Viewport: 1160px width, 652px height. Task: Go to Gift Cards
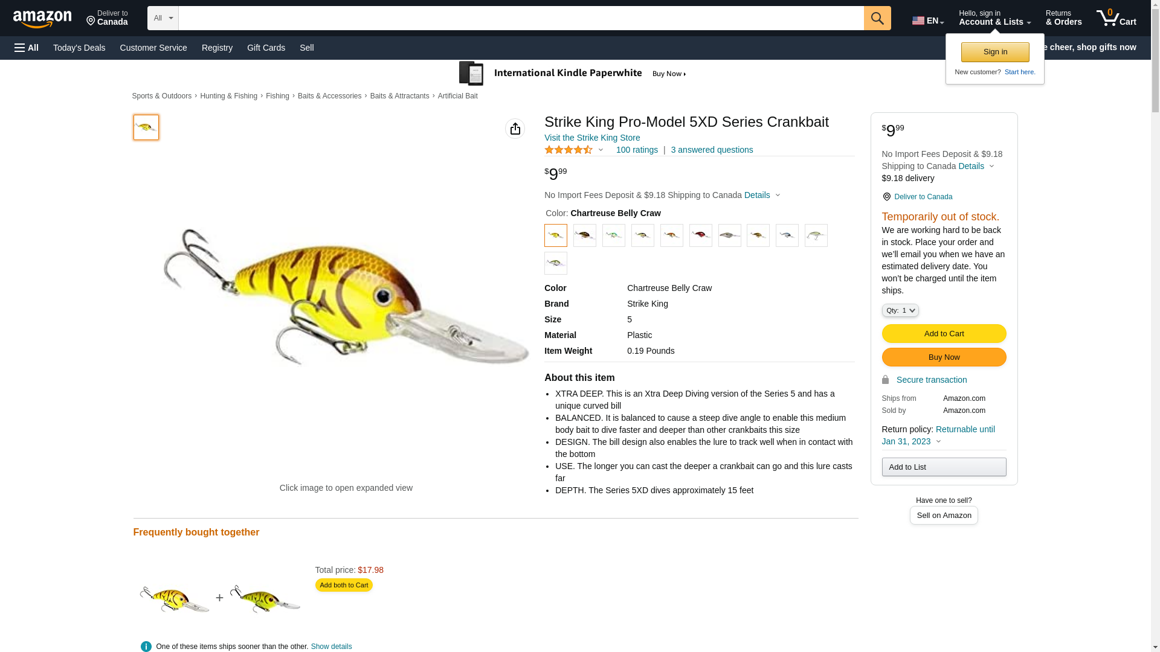[x=266, y=48]
